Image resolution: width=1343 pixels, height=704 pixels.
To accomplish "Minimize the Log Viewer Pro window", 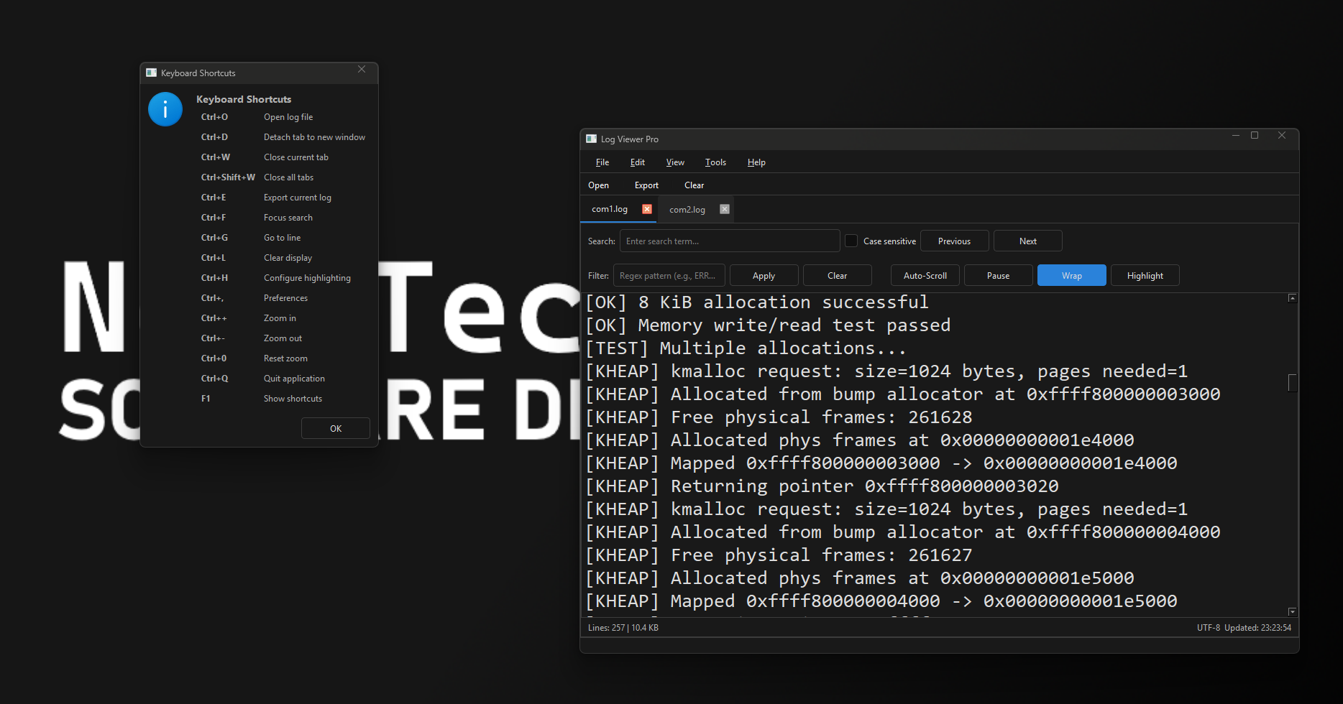I will click(x=1236, y=135).
